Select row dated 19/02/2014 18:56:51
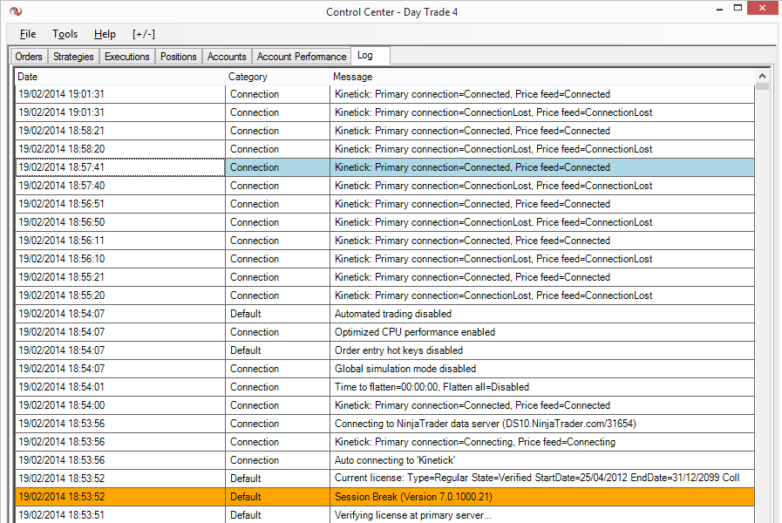782x523 pixels. [x=384, y=204]
